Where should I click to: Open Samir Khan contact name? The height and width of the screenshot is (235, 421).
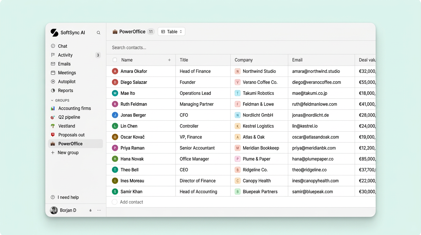[x=131, y=192]
